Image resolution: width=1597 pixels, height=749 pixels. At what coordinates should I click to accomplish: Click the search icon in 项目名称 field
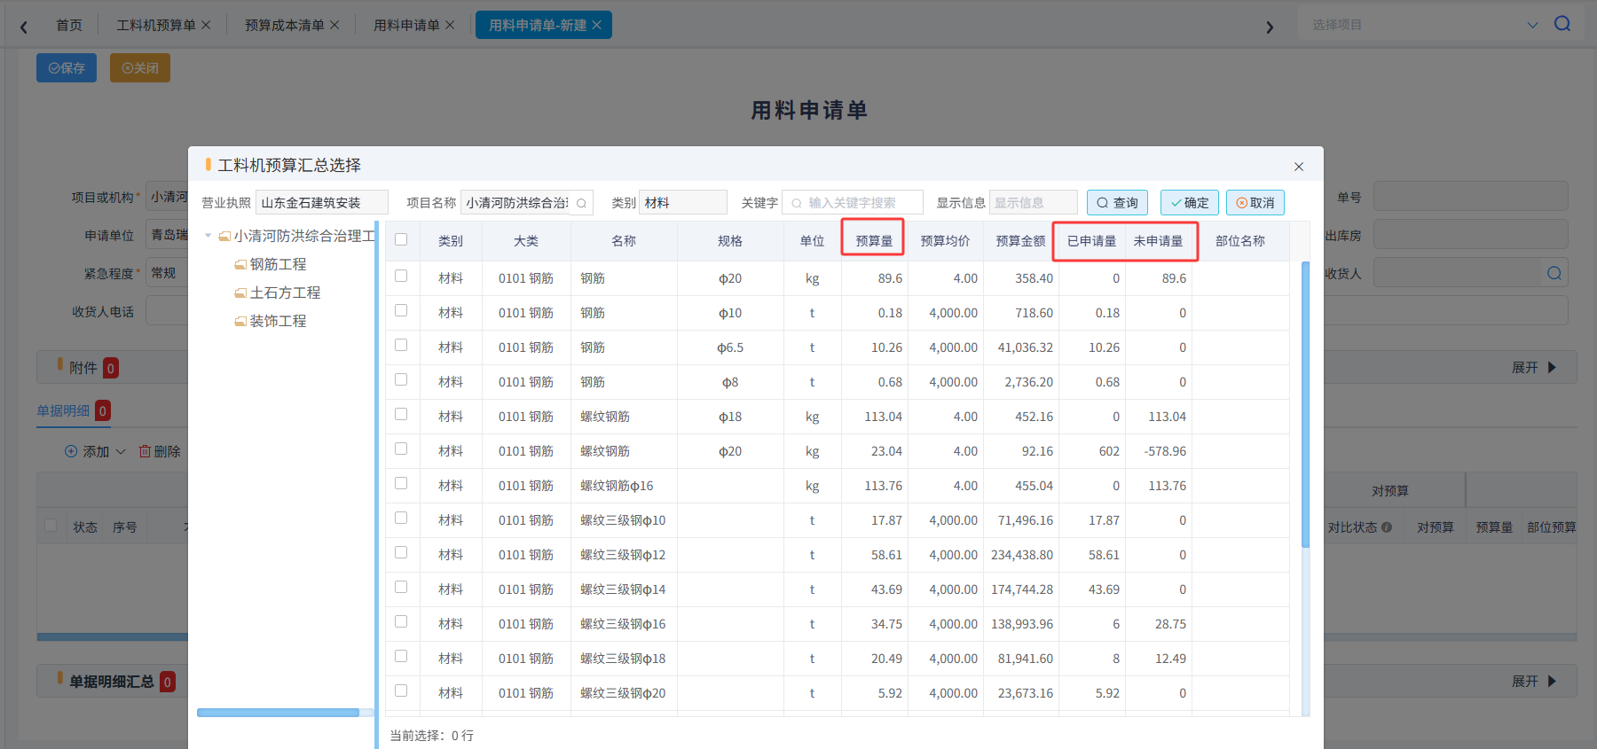click(x=582, y=203)
